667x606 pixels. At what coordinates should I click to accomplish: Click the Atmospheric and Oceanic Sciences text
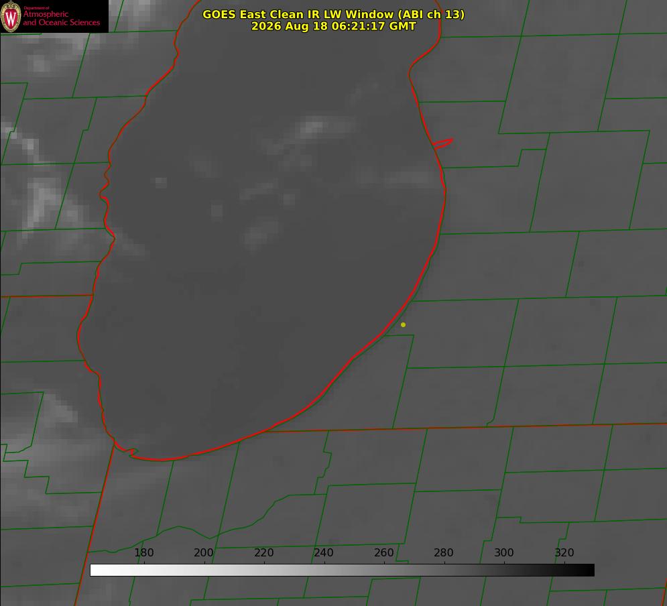[61, 18]
